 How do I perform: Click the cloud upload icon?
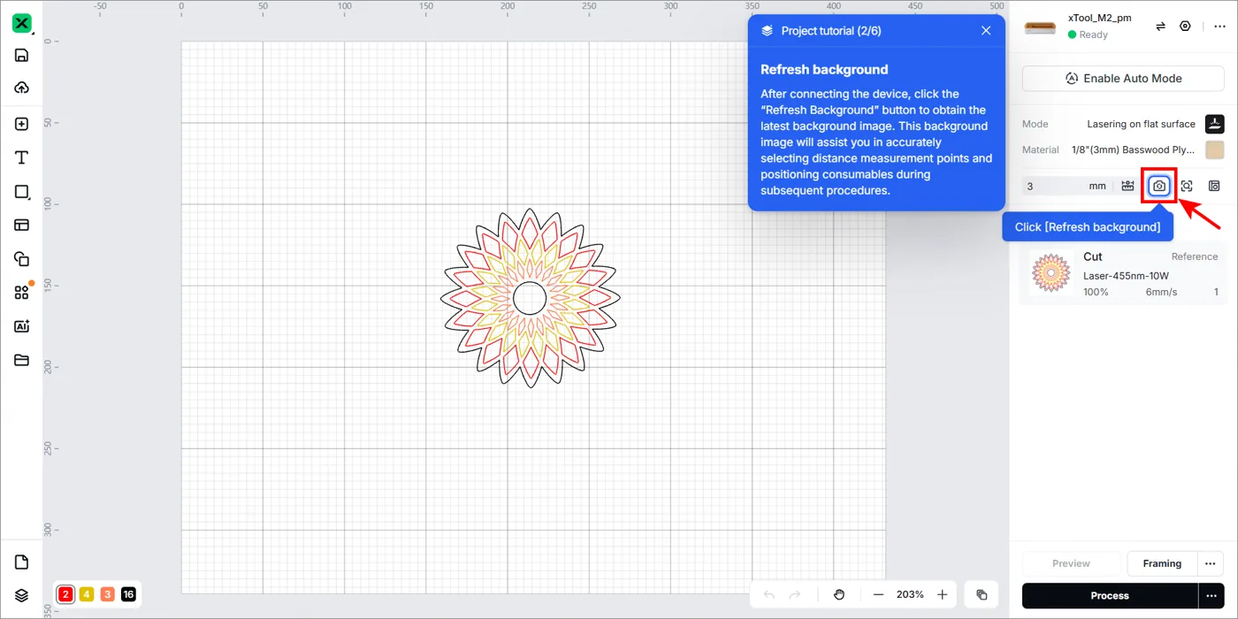point(22,88)
